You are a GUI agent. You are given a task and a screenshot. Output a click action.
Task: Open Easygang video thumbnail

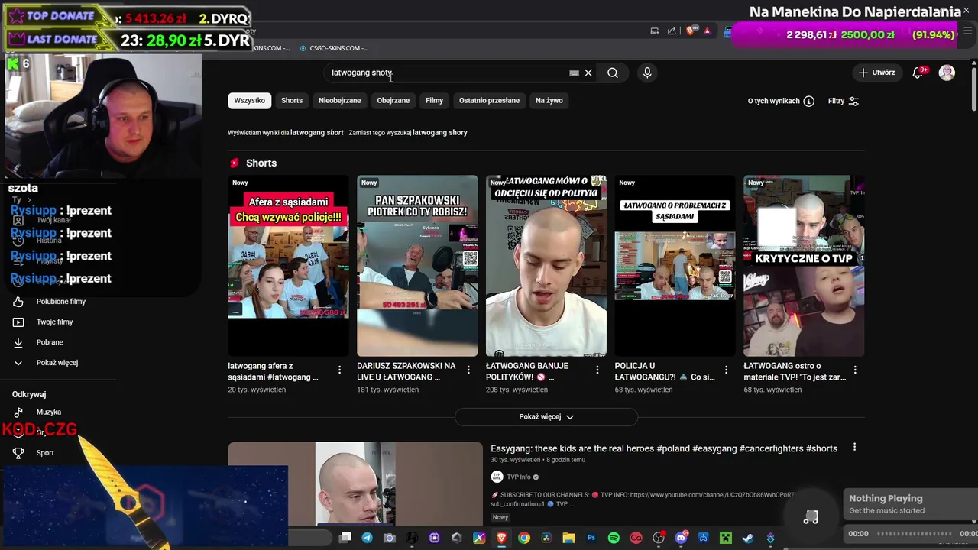click(x=355, y=484)
